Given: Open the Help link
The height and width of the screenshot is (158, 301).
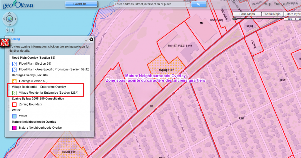Looking at the screenshot, I should [x=267, y=4].
